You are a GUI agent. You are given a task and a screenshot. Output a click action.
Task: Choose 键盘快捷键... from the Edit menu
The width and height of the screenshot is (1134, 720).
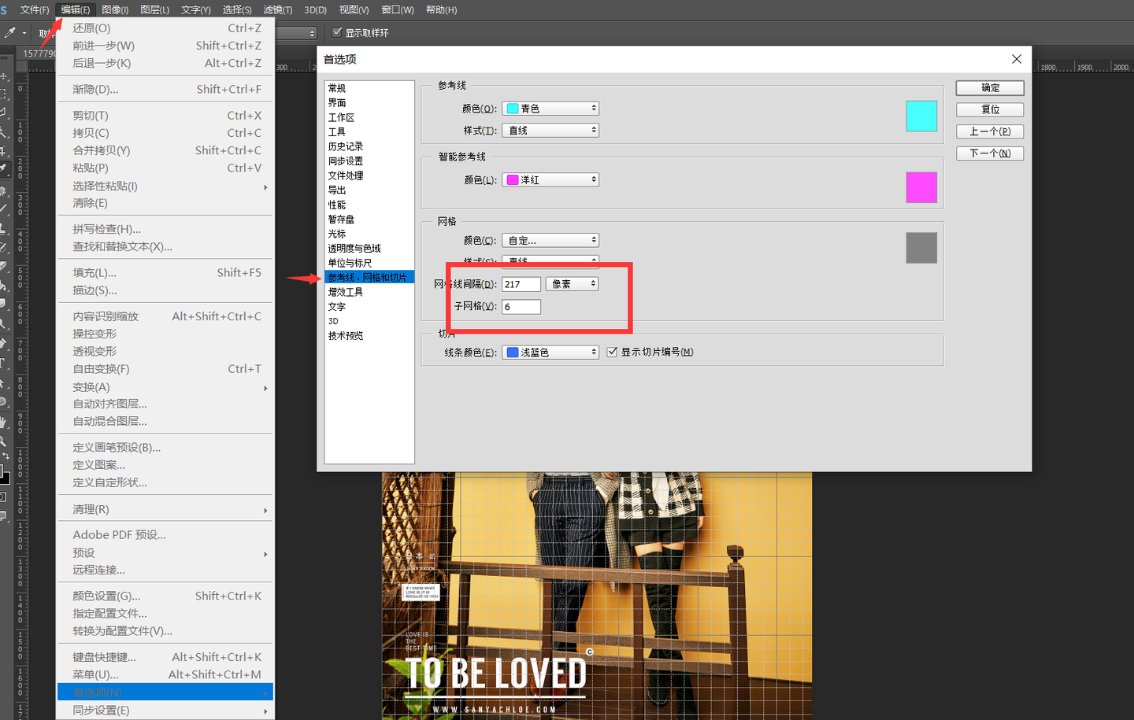165,657
